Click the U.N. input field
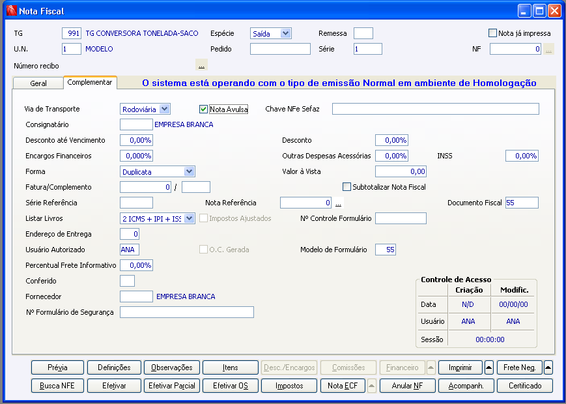The image size is (566, 404). point(72,49)
